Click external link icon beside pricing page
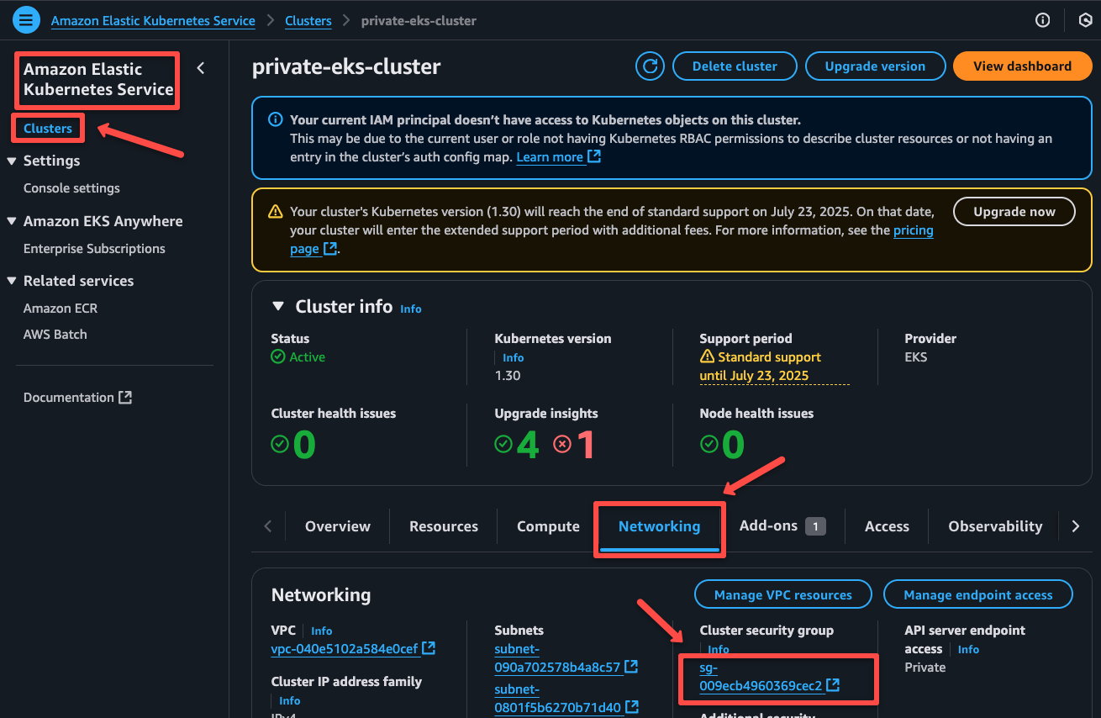Viewport: 1101px width, 718px height. [x=331, y=248]
